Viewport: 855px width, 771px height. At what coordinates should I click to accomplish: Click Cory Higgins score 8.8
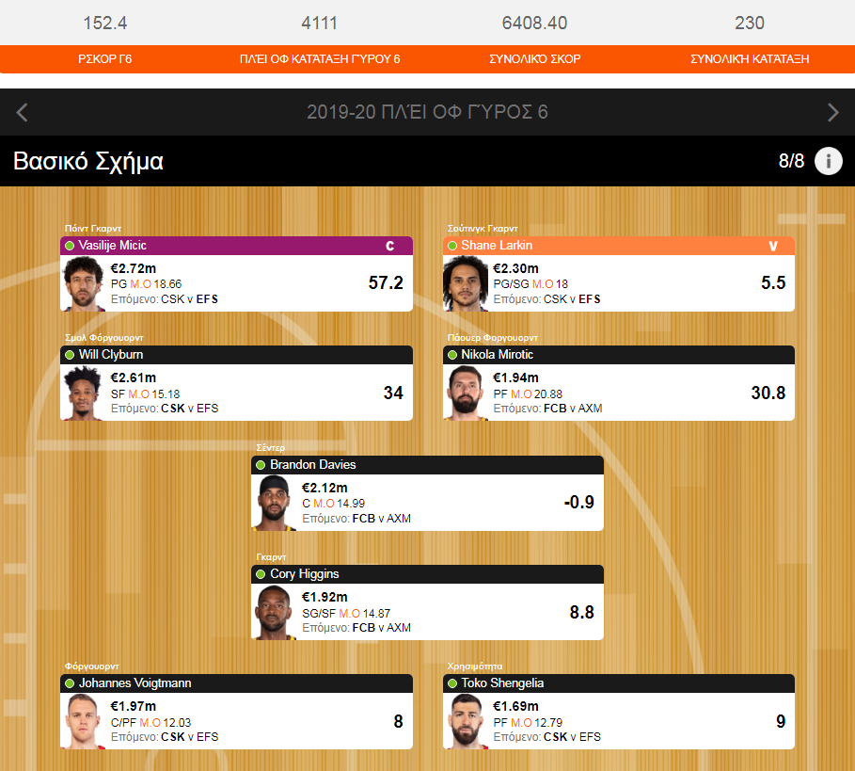(x=582, y=612)
